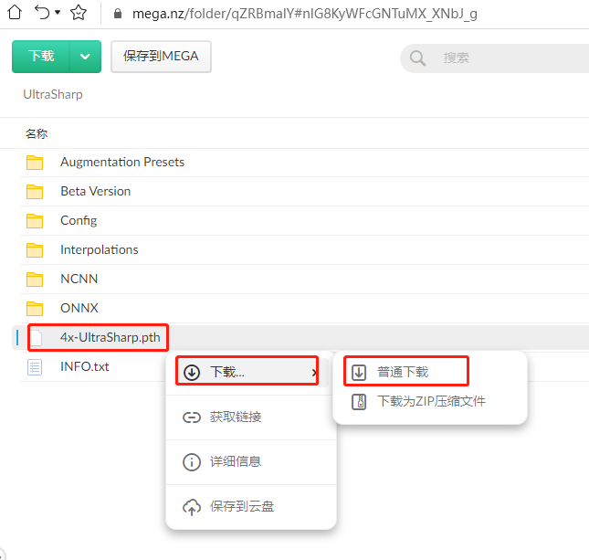Image resolution: width=589 pixels, height=560 pixels.
Task: Open the Config folder name
Action: (79, 220)
